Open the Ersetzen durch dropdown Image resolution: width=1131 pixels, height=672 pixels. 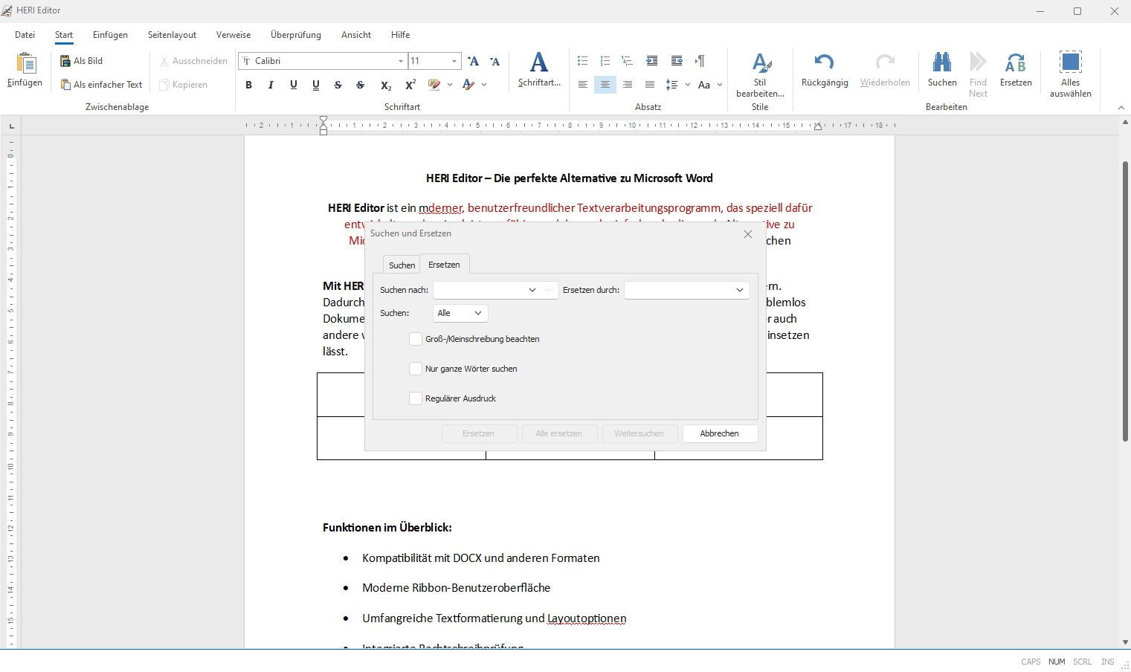click(x=740, y=290)
